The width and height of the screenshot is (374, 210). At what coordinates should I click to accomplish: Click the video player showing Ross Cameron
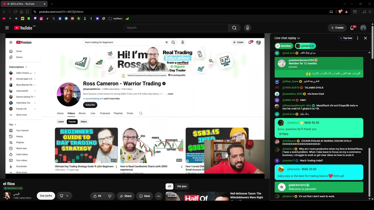click(135, 106)
